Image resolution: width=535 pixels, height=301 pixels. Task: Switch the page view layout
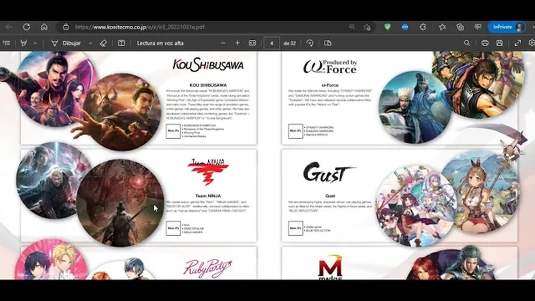click(328, 43)
